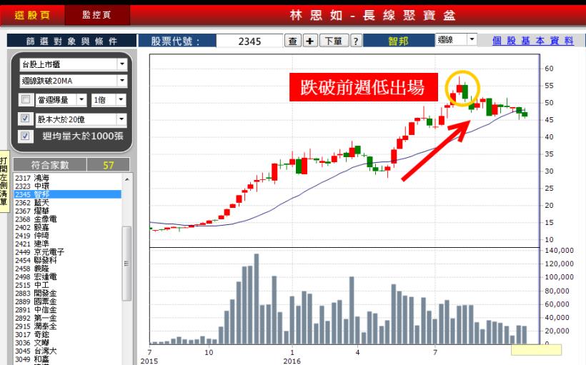Select stock 3017 奇鋐 in list
Viewport: 586px width, 365px height.
(67, 334)
